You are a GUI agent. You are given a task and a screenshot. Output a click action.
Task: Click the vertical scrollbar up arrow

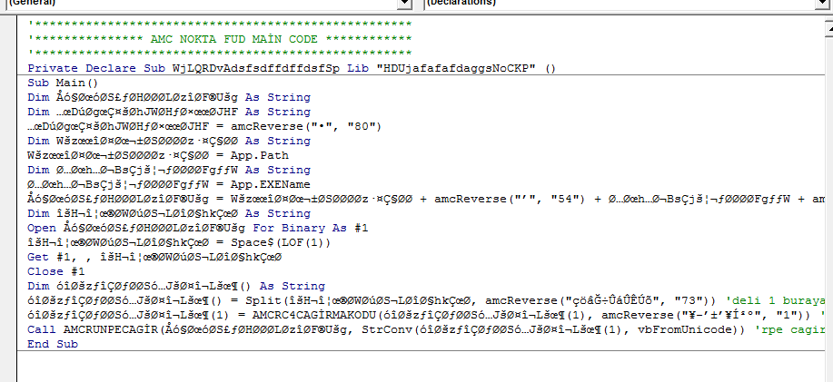828,29
